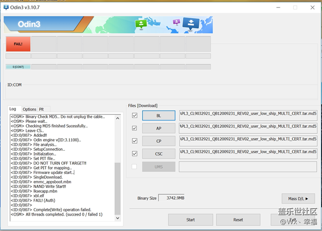Image resolution: width=322 pixels, height=231 pixels.
Task: Click log line 'lksecapp.mbn'
Action: click(45, 191)
